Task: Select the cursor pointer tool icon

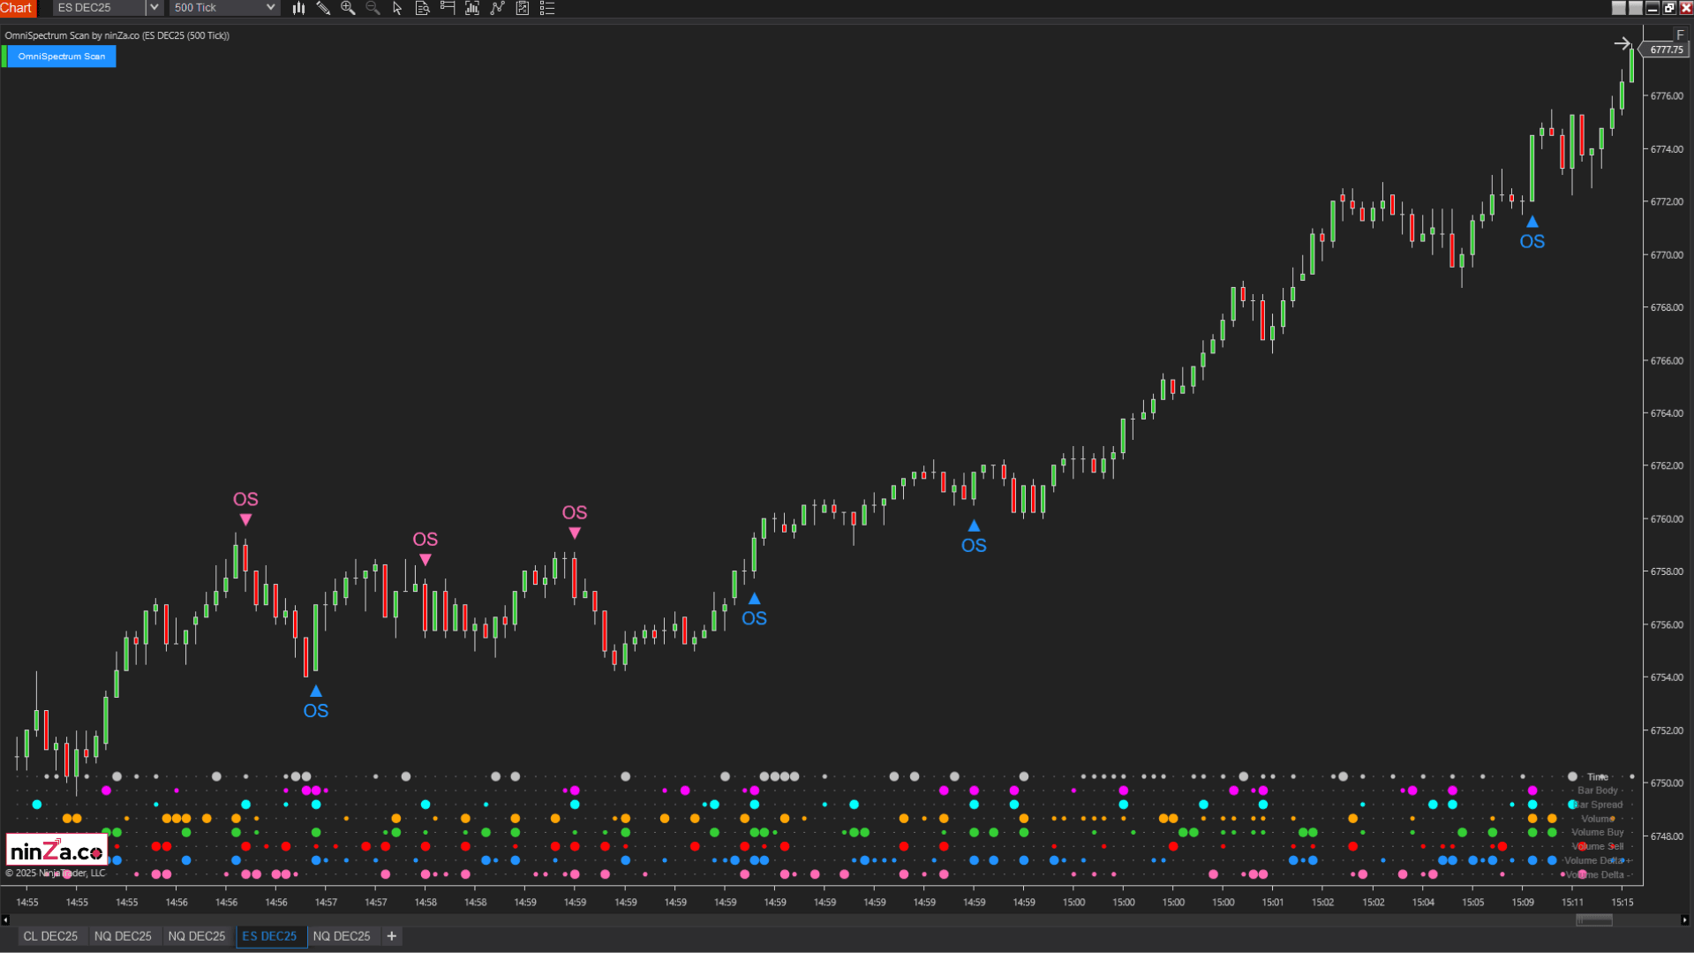Action: click(397, 8)
